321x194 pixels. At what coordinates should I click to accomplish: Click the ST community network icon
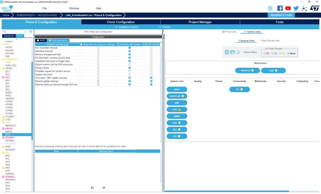pyautogui.click(x=304, y=8)
